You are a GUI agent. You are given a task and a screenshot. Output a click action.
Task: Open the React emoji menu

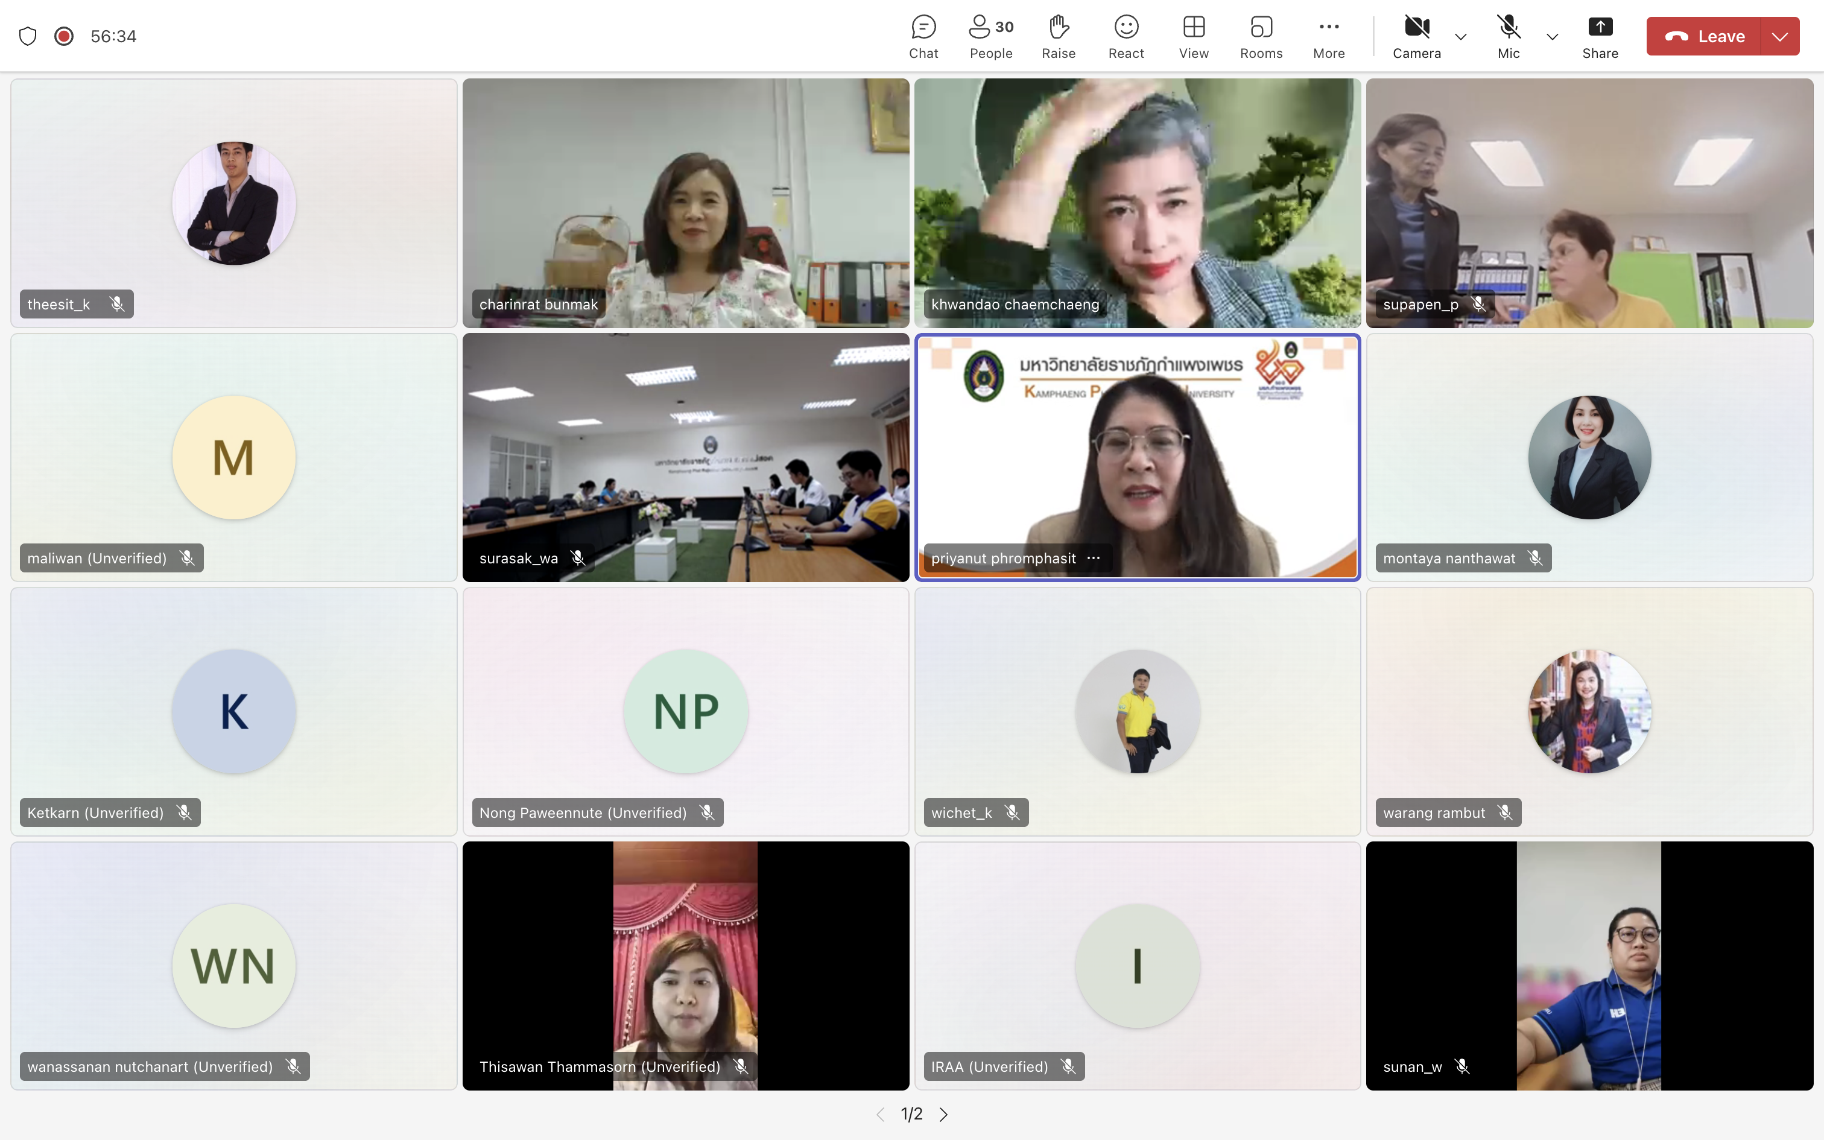coord(1126,36)
